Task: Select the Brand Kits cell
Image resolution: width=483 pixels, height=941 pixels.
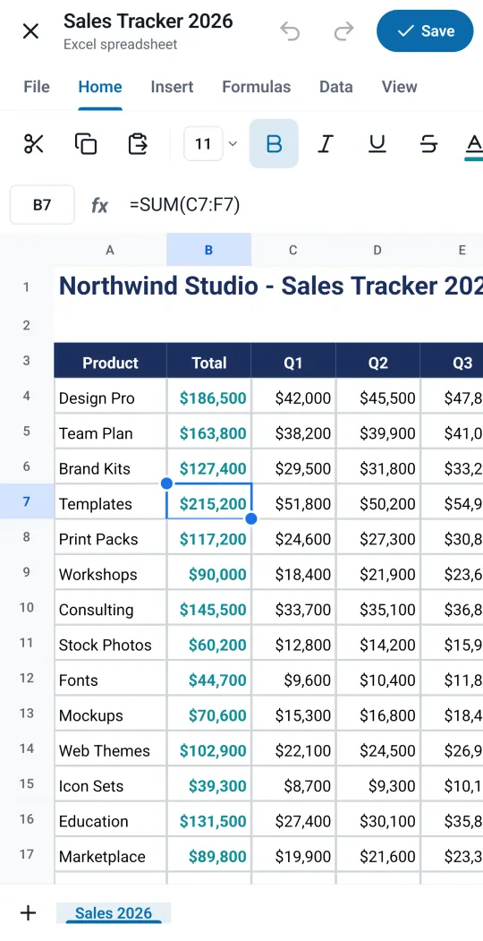Action: (110, 468)
